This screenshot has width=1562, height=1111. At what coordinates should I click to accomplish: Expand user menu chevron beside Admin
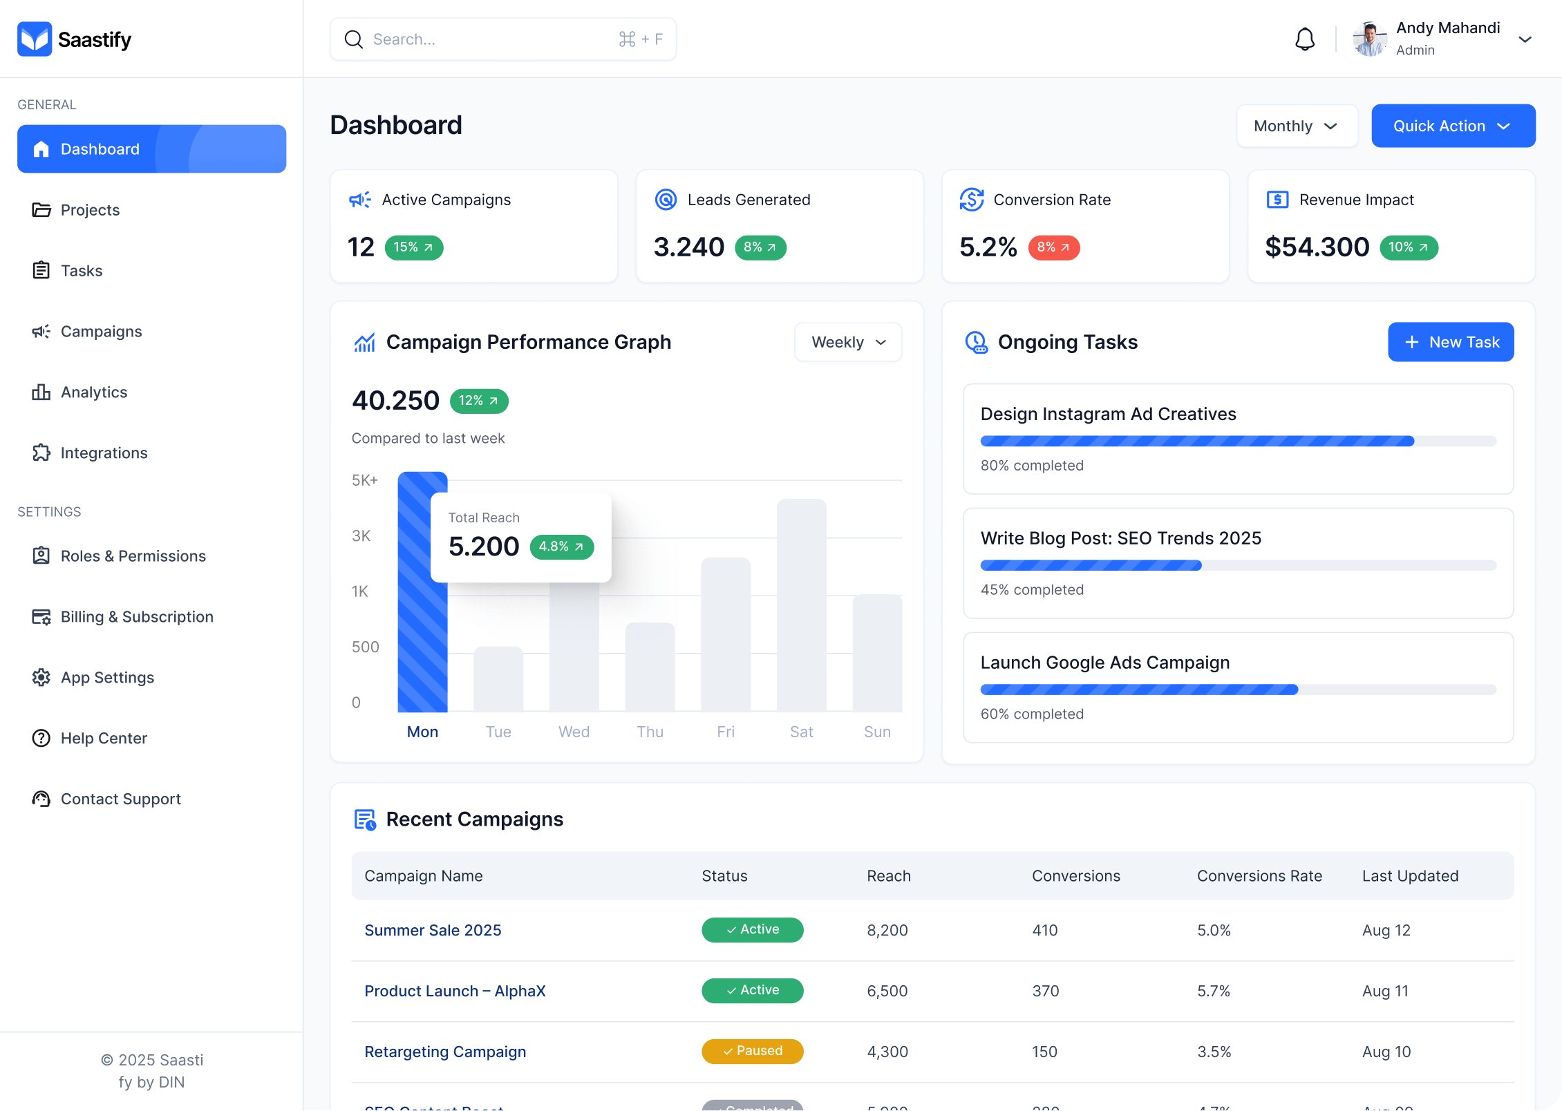coord(1525,39)
